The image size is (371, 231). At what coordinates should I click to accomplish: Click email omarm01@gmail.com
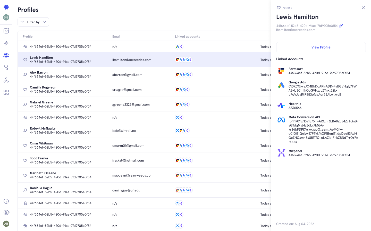tap(128, 146)
